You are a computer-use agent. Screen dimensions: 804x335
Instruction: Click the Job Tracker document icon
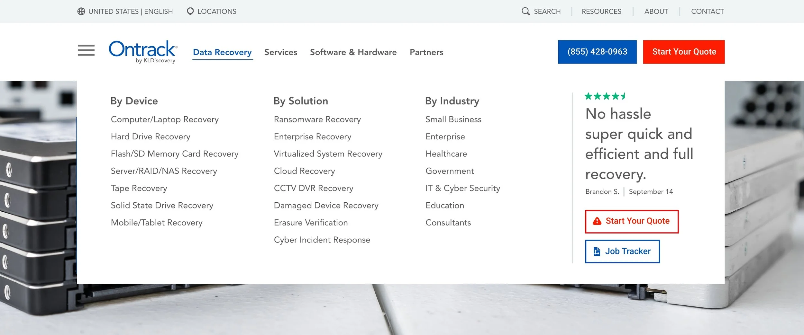coord(597,251)
